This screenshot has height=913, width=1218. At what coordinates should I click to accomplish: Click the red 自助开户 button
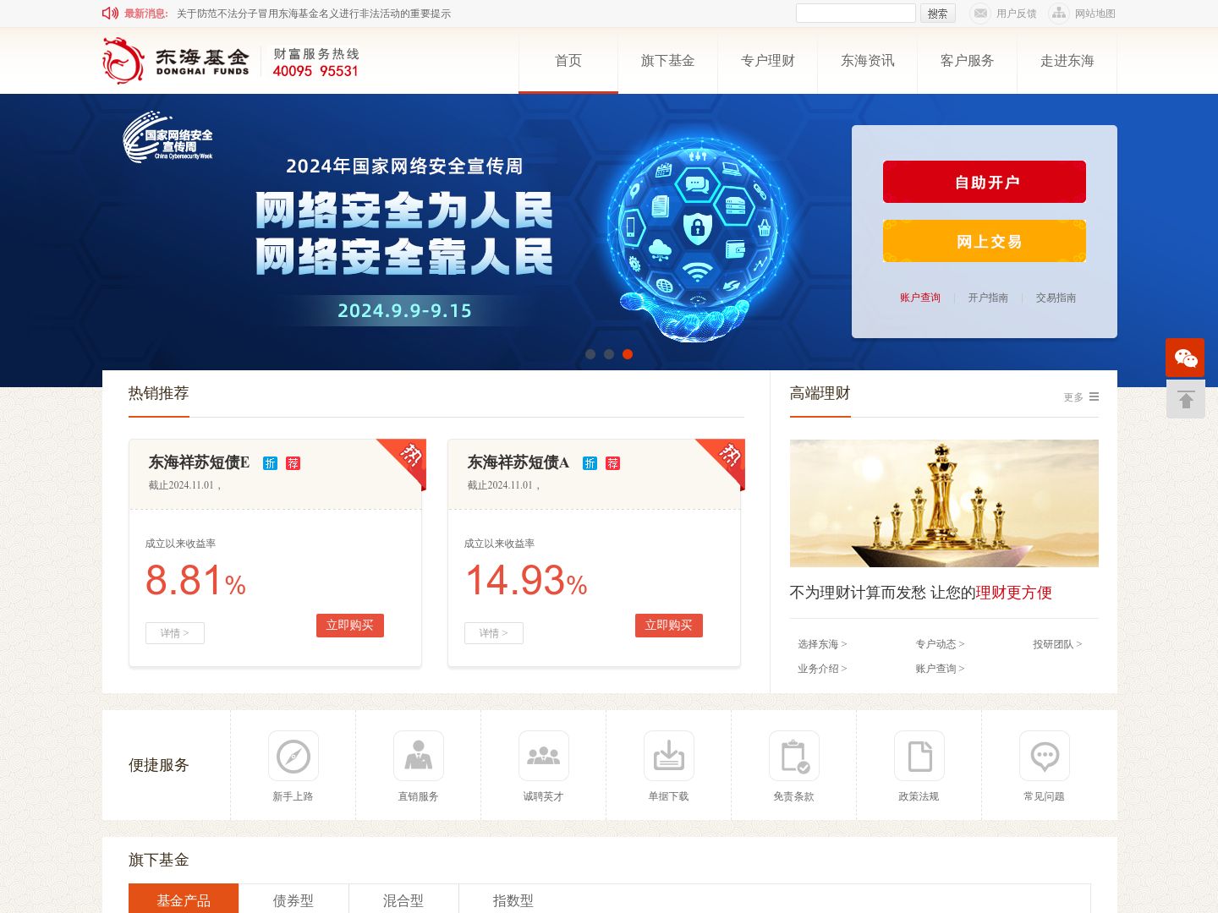click(x=985, y=182)
